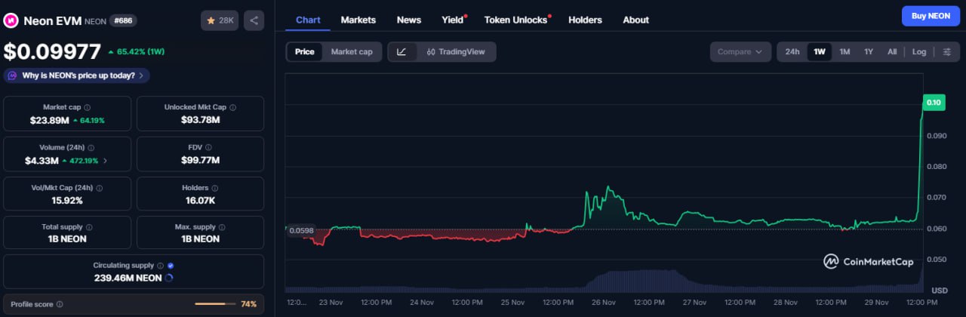Select the line chart type icon

click(401, 51)
